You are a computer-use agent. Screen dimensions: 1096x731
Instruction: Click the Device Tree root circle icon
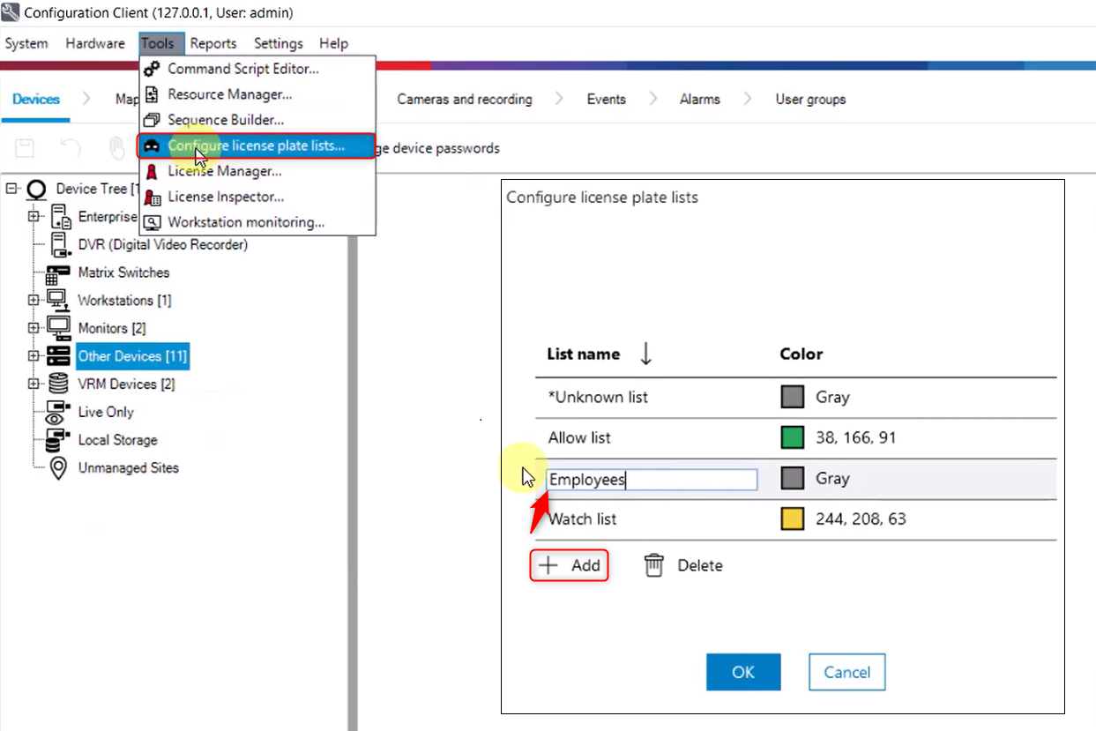click(x=36, y=189)
